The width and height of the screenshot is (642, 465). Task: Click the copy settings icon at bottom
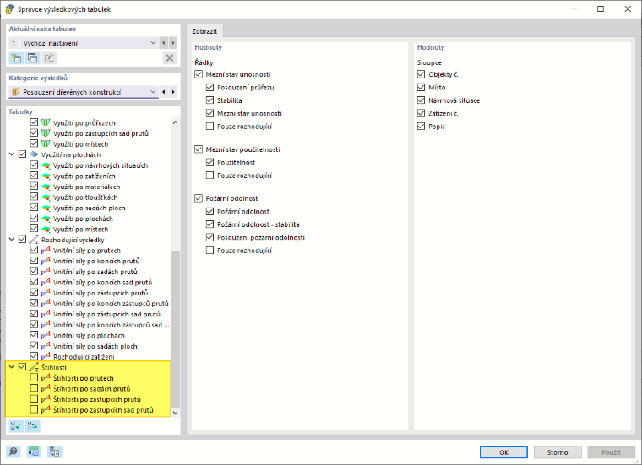tap(54, 451)
